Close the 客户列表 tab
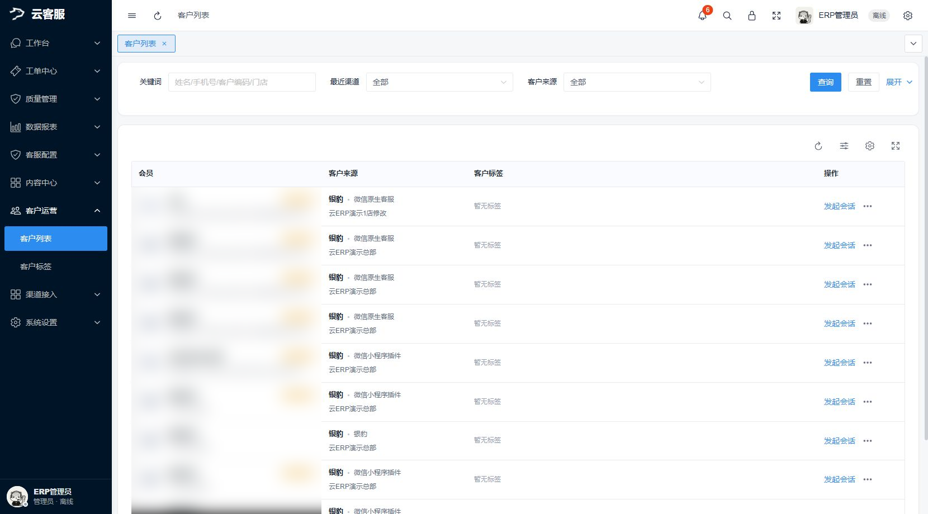This screenshot has width=928, height=514. (x=164, y=44)
